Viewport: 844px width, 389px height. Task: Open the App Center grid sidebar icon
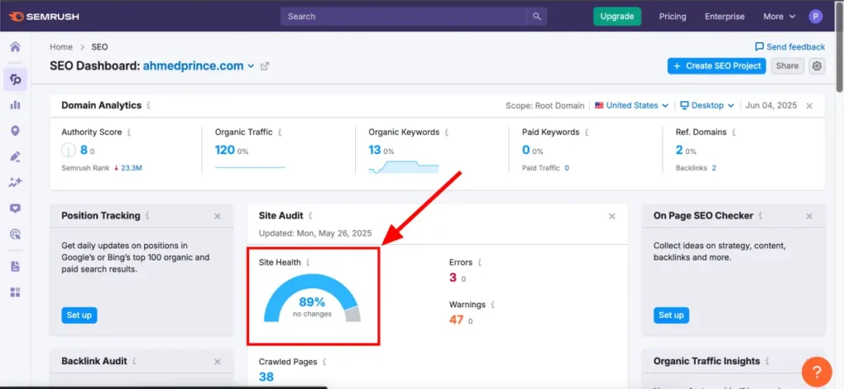pyautogui.click(x=15, y=292)
